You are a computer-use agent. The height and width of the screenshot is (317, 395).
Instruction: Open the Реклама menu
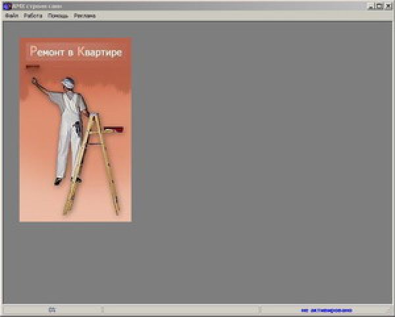(85, 16)
